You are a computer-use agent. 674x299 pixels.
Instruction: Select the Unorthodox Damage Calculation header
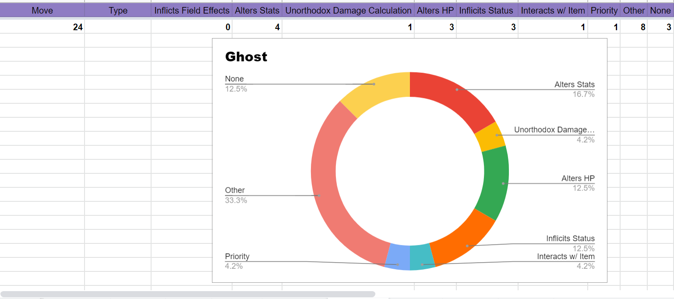(x=348, y=11)
